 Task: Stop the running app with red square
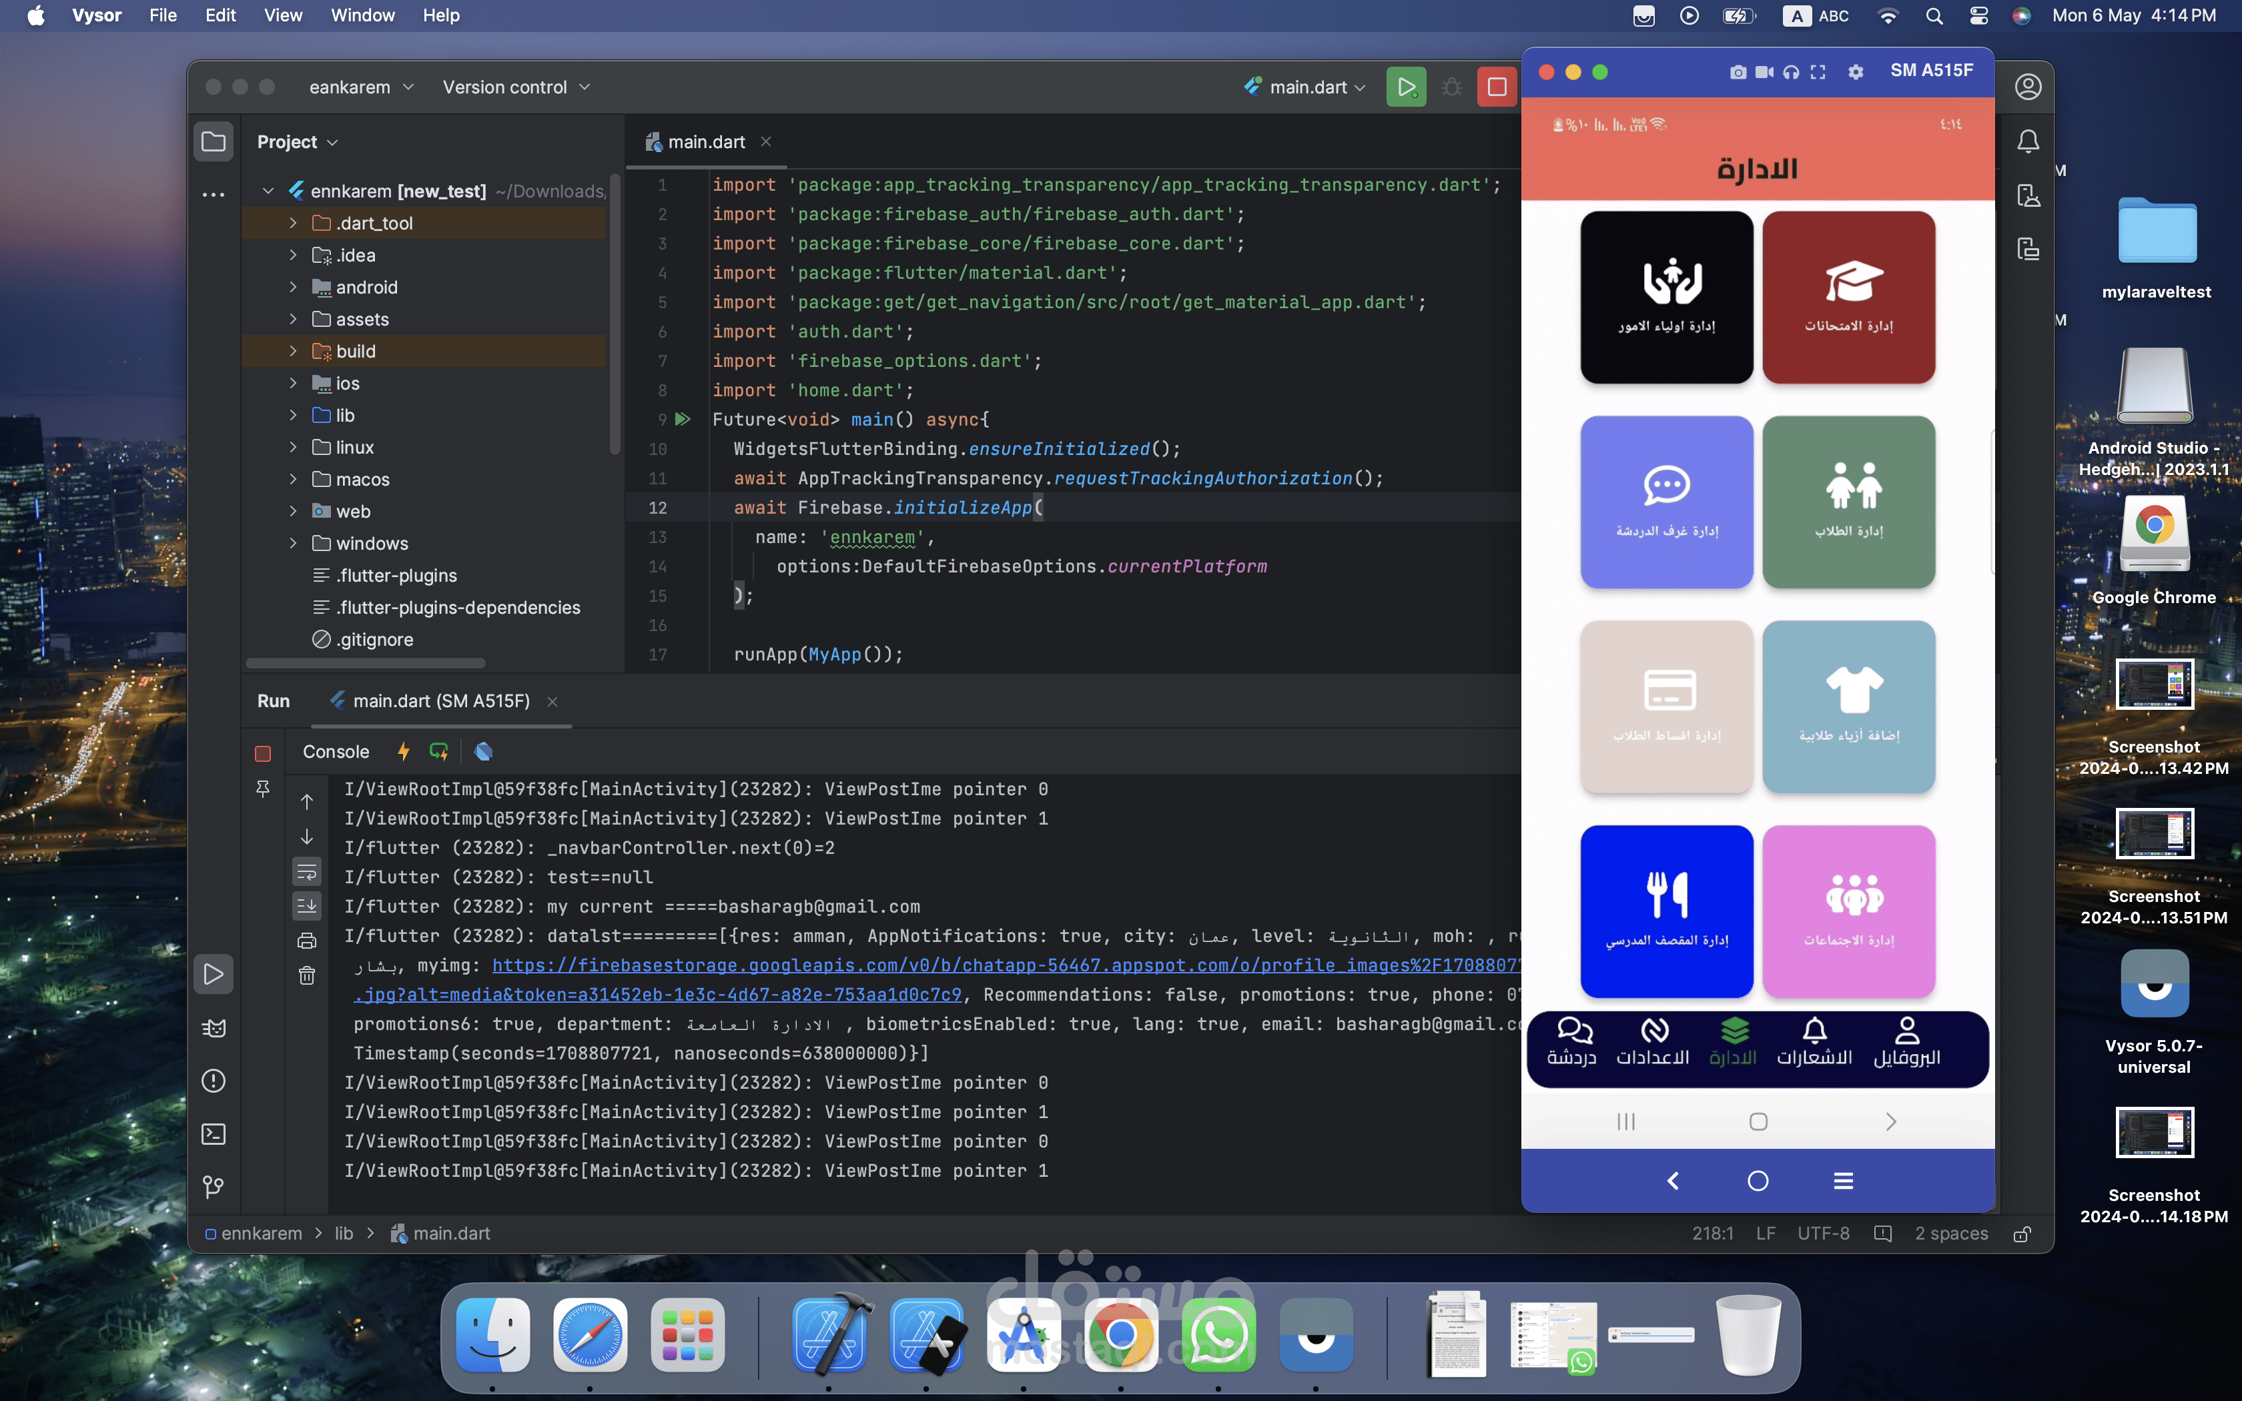point(1496,87)
